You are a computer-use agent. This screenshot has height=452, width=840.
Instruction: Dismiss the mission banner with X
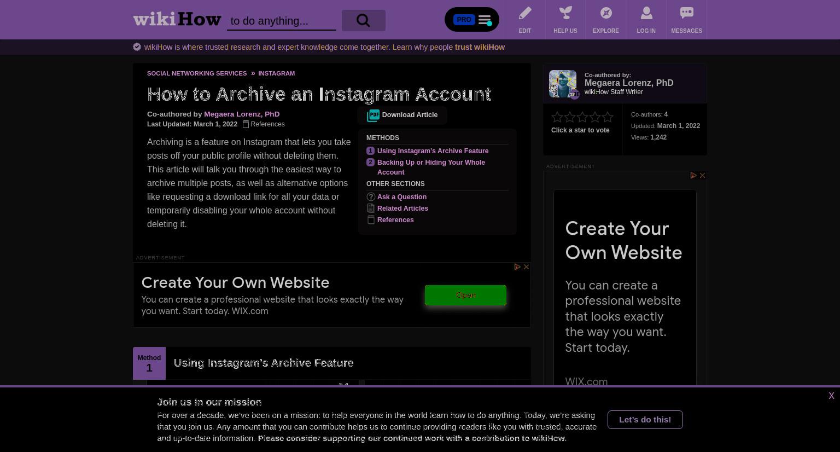[831, 396]
